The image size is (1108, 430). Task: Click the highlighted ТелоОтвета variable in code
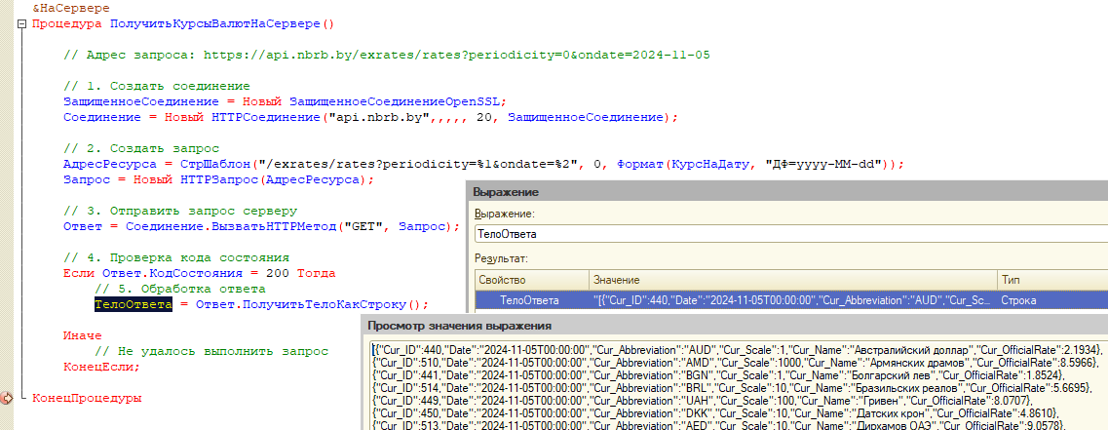tap(134, 305)
